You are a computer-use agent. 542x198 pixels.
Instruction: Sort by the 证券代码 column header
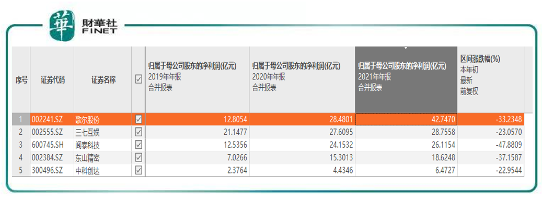tap(53, 80)
